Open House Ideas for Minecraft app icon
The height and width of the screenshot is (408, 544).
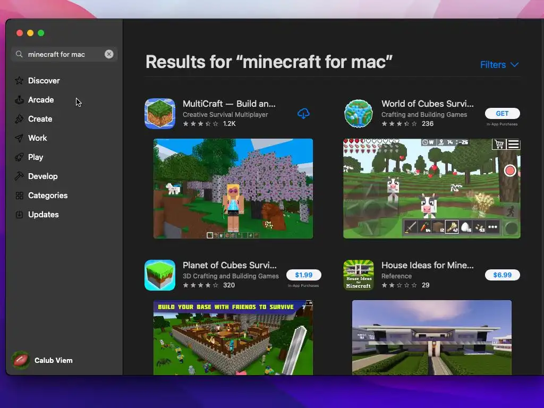point(359,275)
